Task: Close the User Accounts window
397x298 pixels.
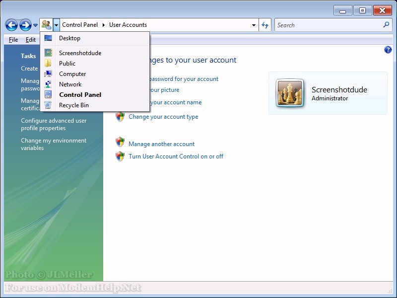Action: pos(382,10)
